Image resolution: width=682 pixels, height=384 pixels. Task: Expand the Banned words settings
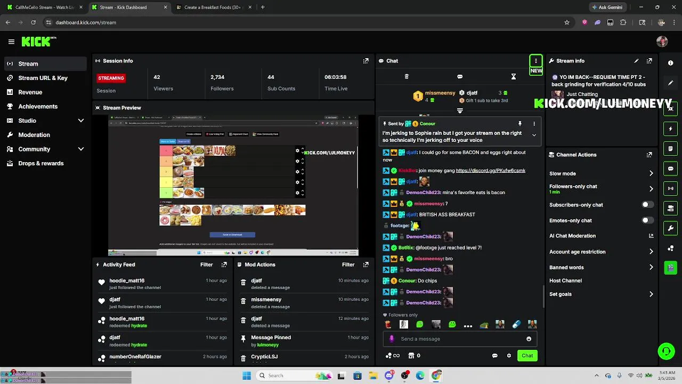click(x=651, y=267)
